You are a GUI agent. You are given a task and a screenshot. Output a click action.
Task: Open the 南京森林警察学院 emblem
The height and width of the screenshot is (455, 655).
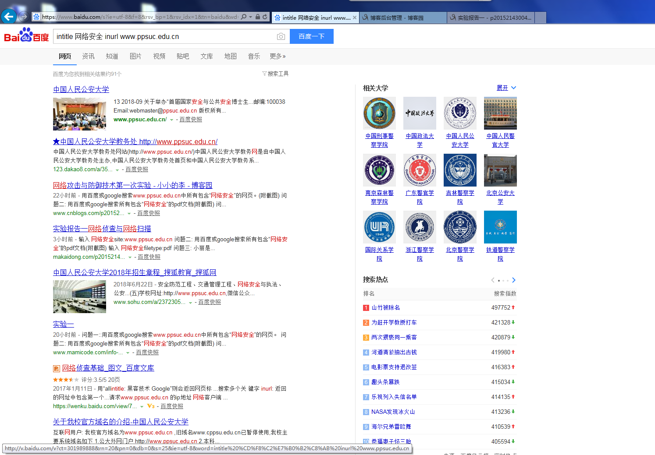coord(379,170)
